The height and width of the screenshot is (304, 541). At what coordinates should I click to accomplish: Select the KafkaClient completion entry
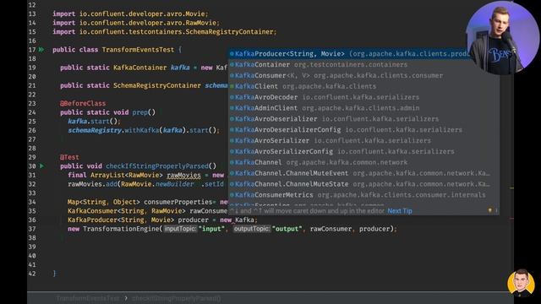click(x=364, y=86)
